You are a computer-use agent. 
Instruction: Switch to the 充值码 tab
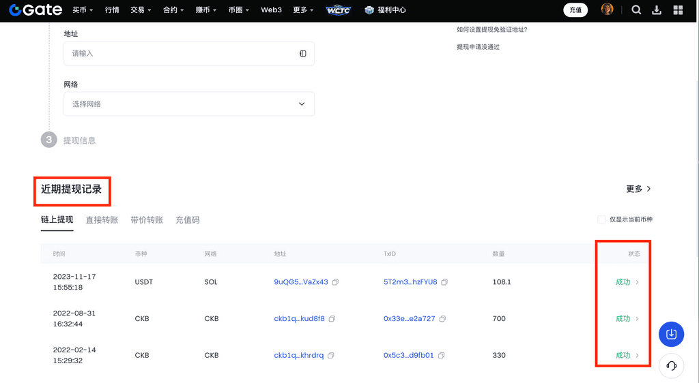[187, 220]
